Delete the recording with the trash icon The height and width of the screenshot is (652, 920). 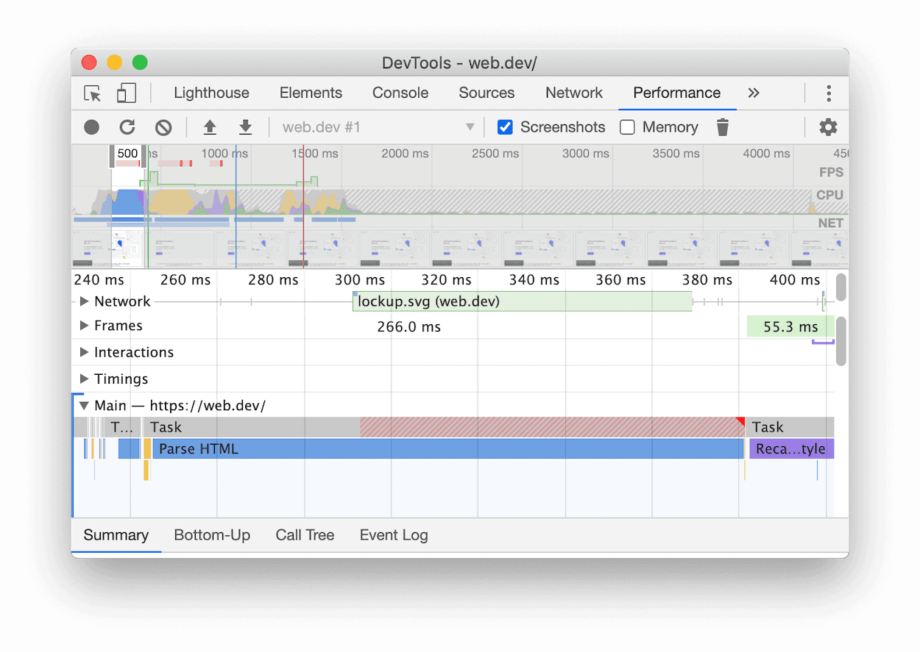pyautogui.click(x=722, y=126)
